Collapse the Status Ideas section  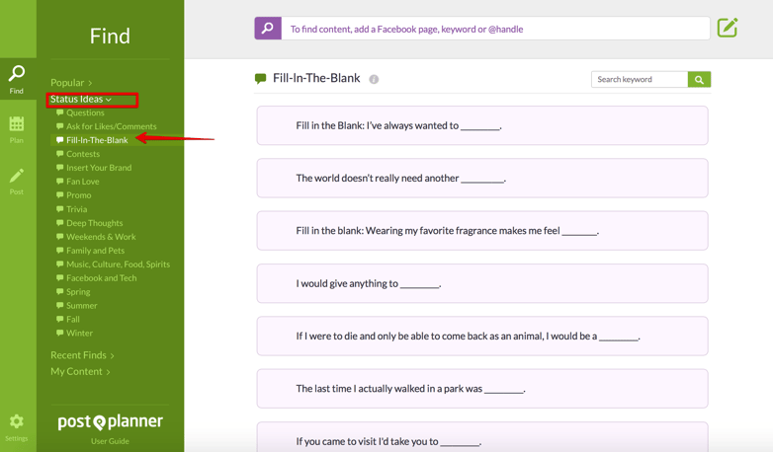(x=81, y=99)
